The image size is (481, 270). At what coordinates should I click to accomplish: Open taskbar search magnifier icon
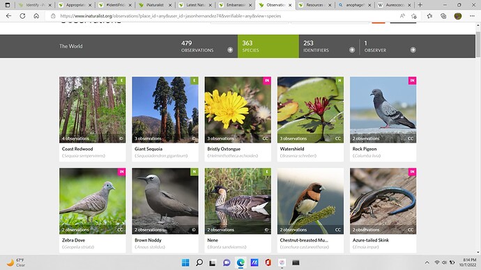pyautogui.click(x=199, y=262)
